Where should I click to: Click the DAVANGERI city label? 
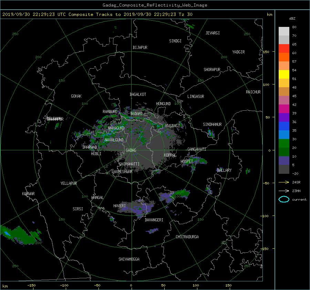[154, 220]
